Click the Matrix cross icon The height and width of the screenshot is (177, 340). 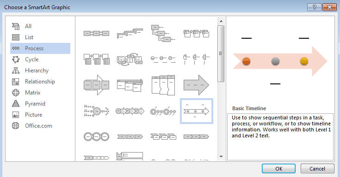click(x=16, y=93)
